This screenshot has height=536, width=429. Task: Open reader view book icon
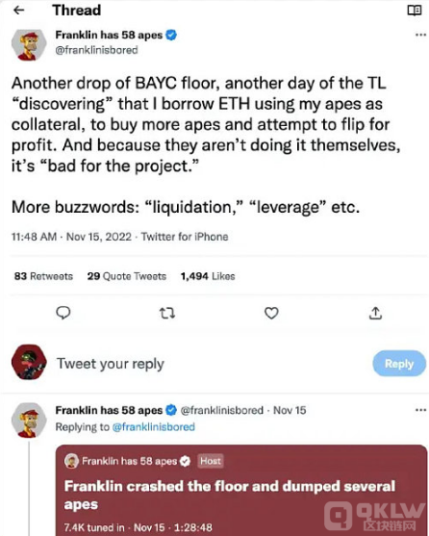coord(415,11)
